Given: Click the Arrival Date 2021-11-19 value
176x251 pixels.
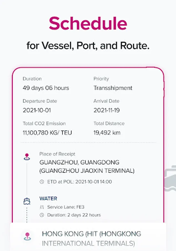Looking at the screenshot, I should (x=106, y=110).
